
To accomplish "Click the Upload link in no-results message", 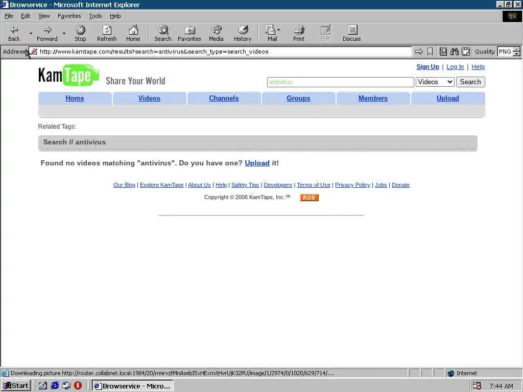I will pyautogui.click(x=257, y=163).
